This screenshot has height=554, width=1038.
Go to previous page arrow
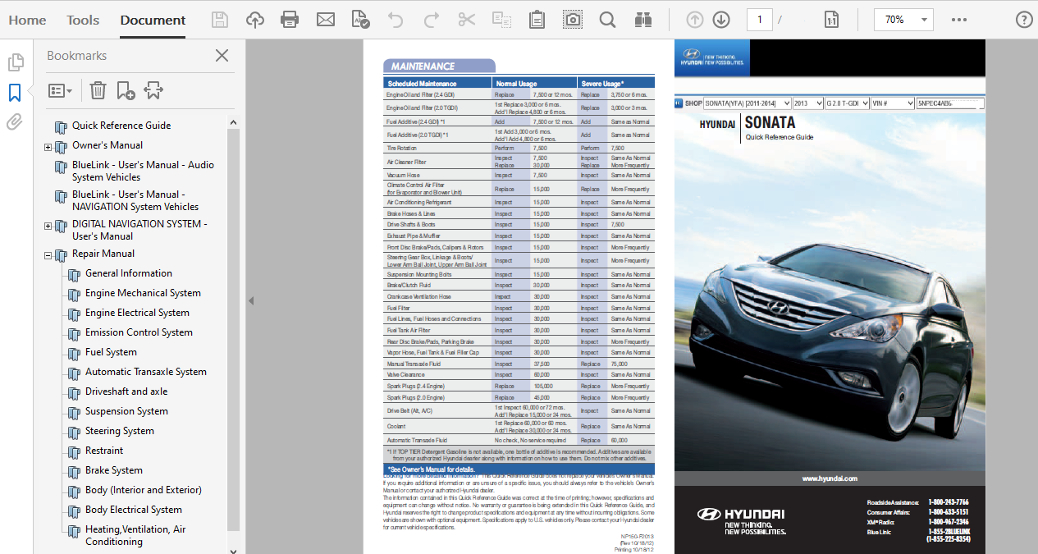695,20
